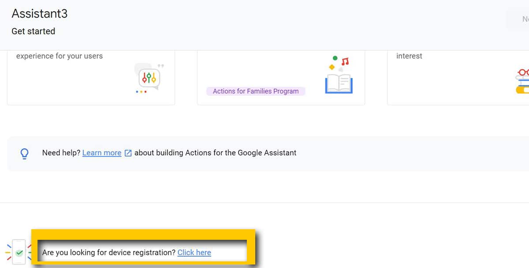Switch to the Get started tab
Viewport: 529px width, 268px height.
click(34, 31)
